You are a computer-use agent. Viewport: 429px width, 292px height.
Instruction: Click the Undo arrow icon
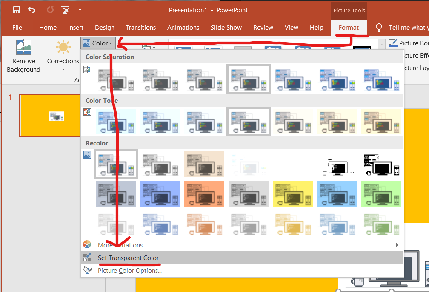pyautogui.click(x=31, y=10)
